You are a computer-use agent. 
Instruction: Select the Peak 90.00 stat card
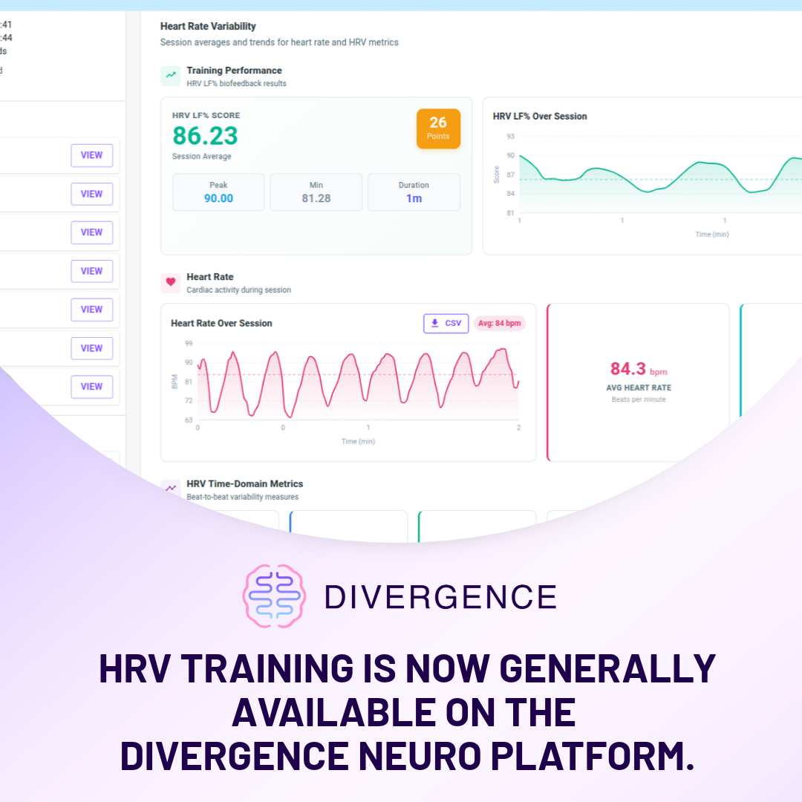tap(218, 192)
